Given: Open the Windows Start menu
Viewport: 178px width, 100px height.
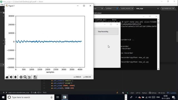Looking at the screenshot, I should [x=3, y=97].
